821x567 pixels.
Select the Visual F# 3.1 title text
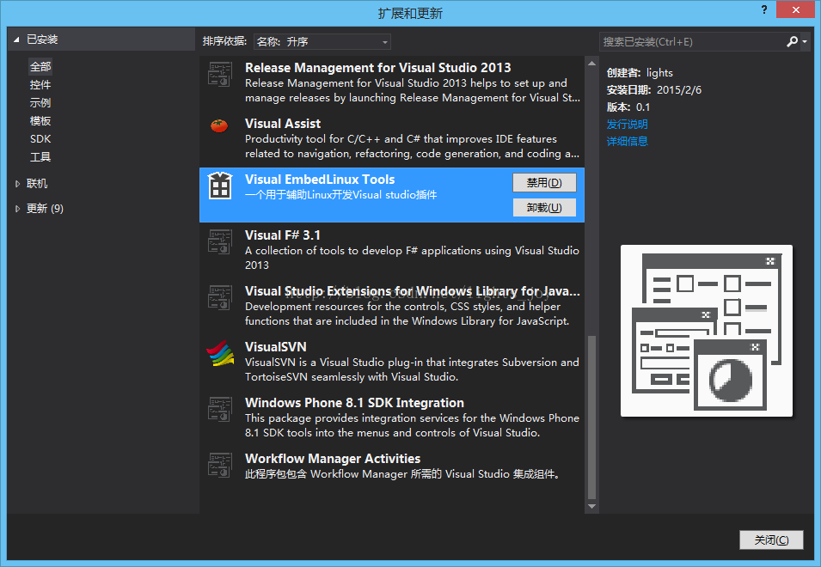pos(283,235)
